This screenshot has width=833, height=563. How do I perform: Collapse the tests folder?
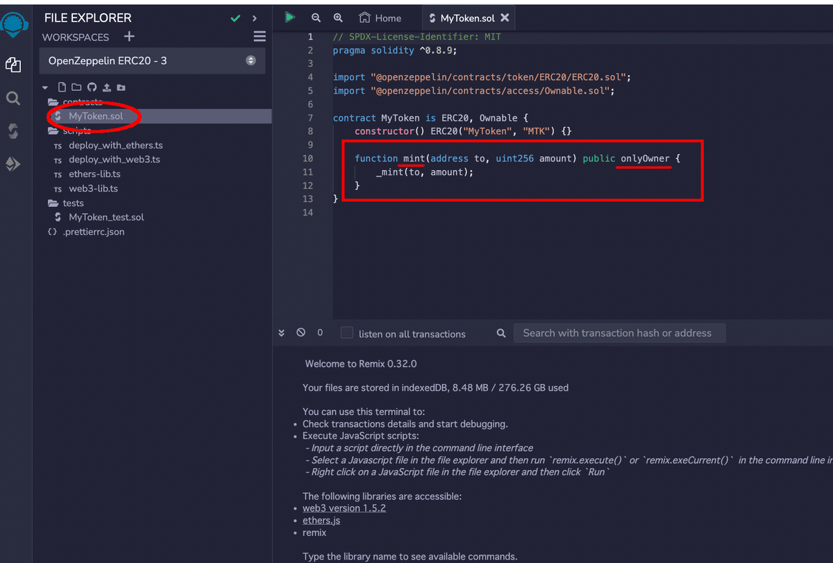(x=65, y=203)
